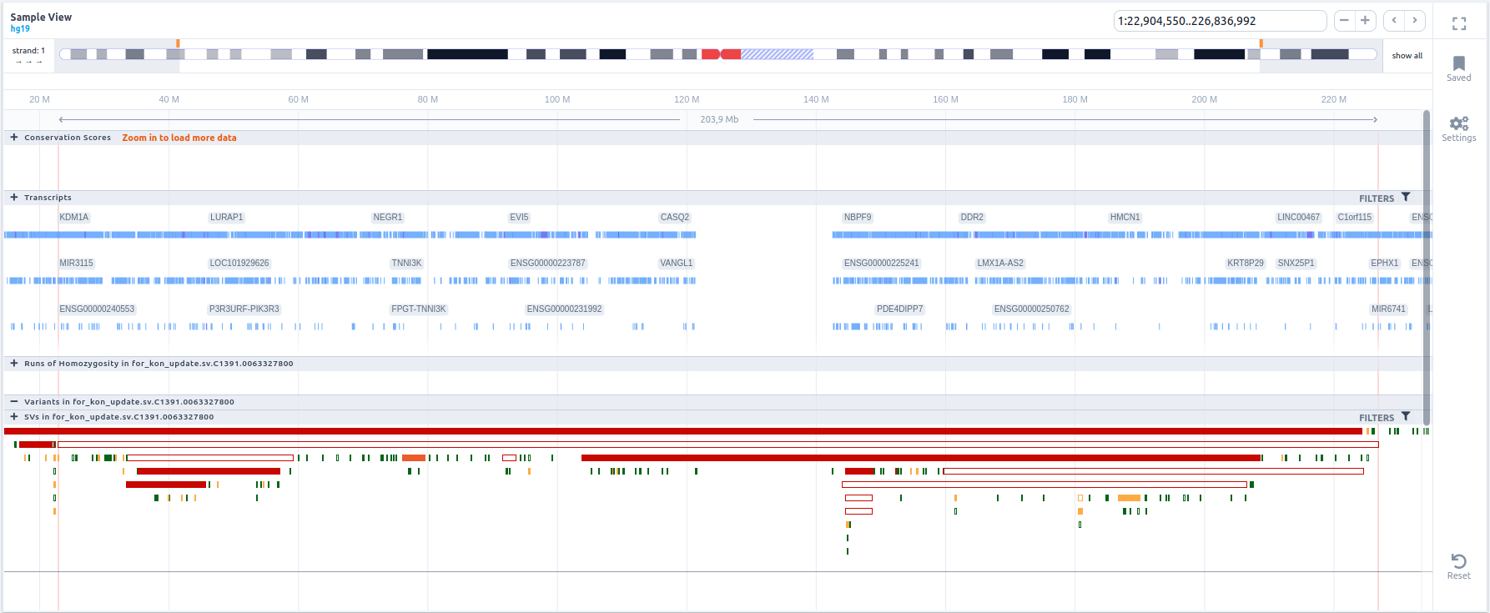The image size is (1490, 613).
Task: Navigate to next region with right chevron
Action: [1415, 21]
